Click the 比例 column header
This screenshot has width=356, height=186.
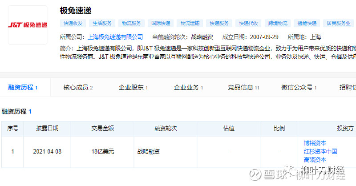[x=279, y=128]
